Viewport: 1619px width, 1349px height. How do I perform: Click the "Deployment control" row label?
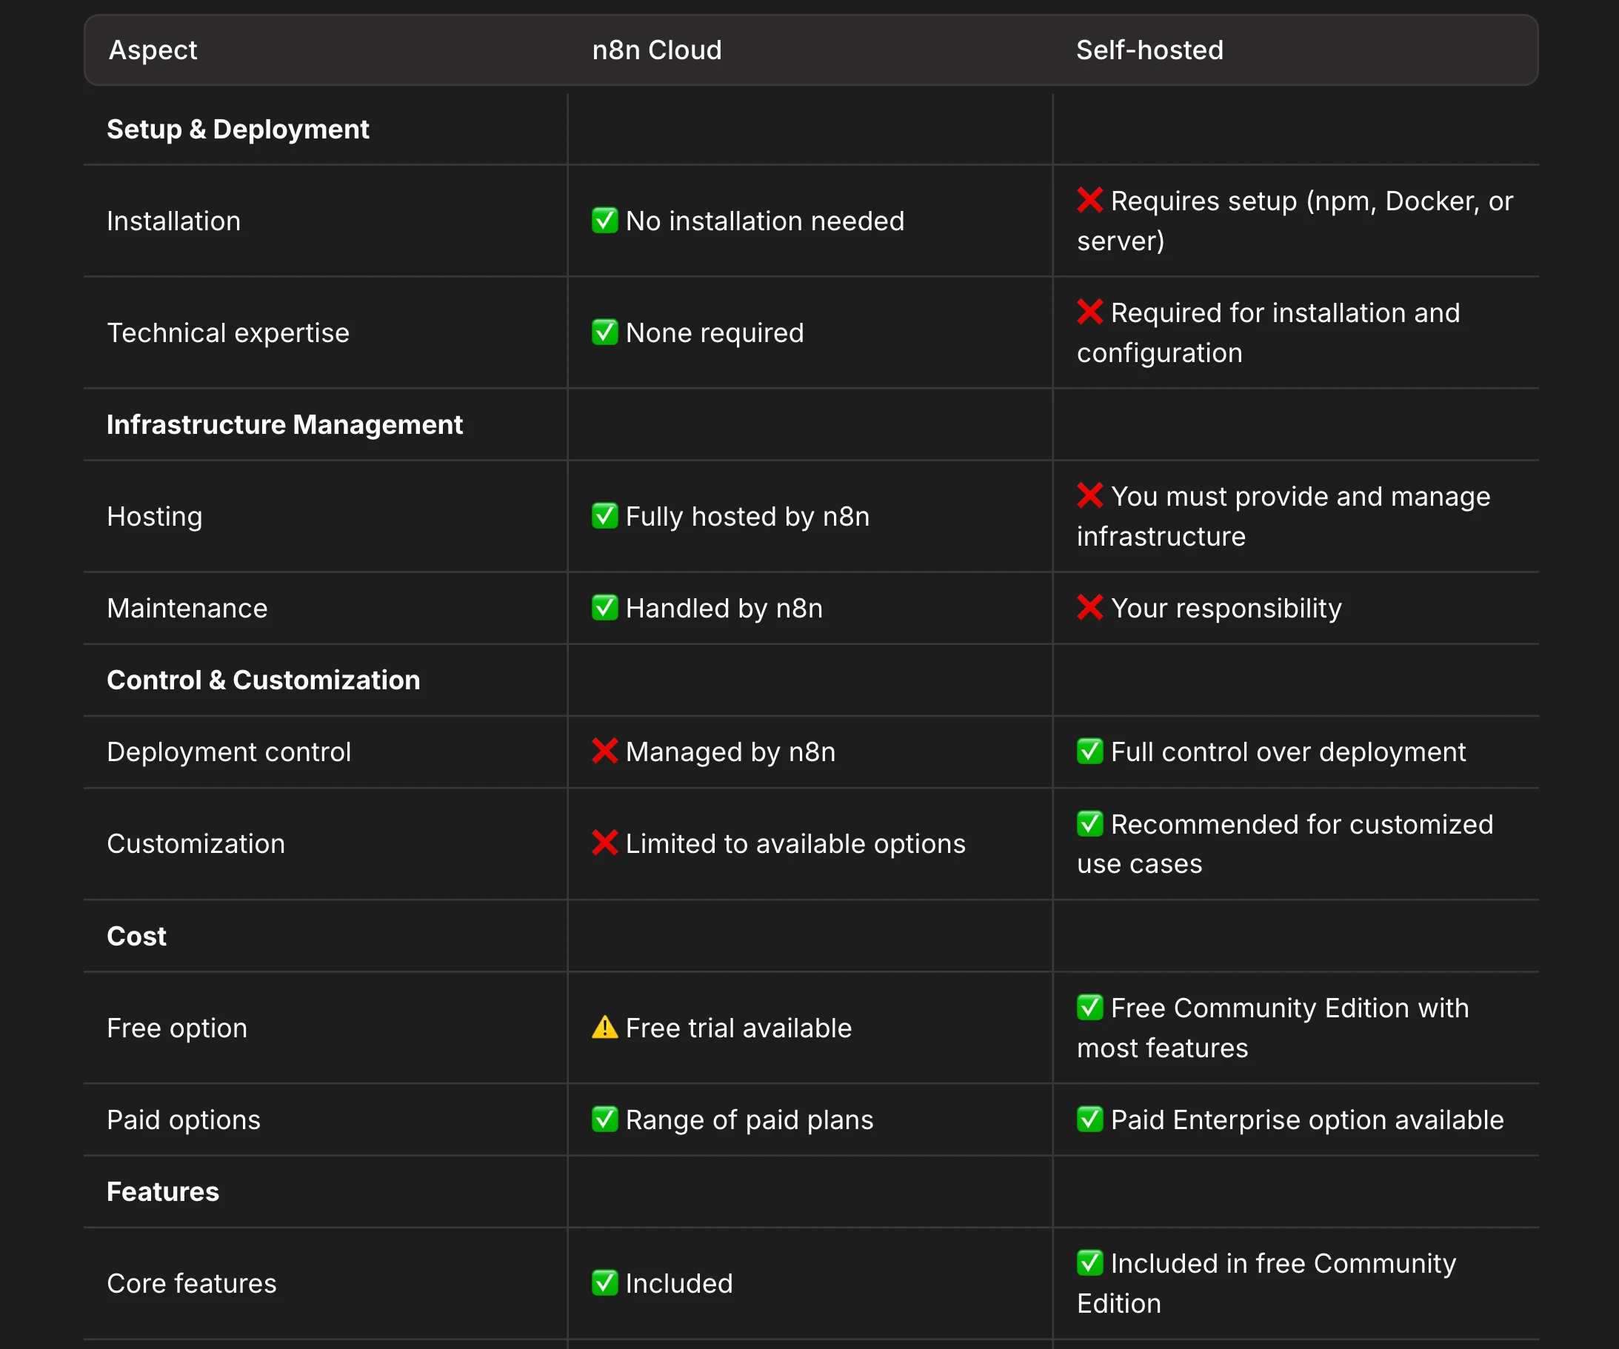click(x=229, y=752)
